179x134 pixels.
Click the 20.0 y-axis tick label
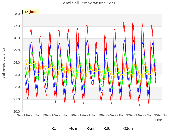(17, 111)
